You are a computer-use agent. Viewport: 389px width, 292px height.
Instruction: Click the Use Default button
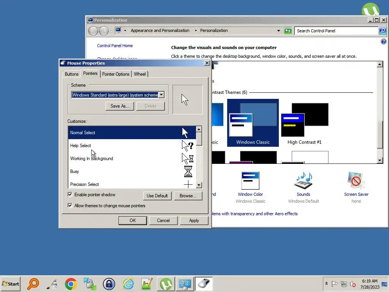(157, 196)
